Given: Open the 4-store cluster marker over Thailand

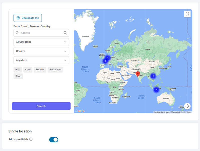Looking at the screenshot, I should (x=153, y=76).
